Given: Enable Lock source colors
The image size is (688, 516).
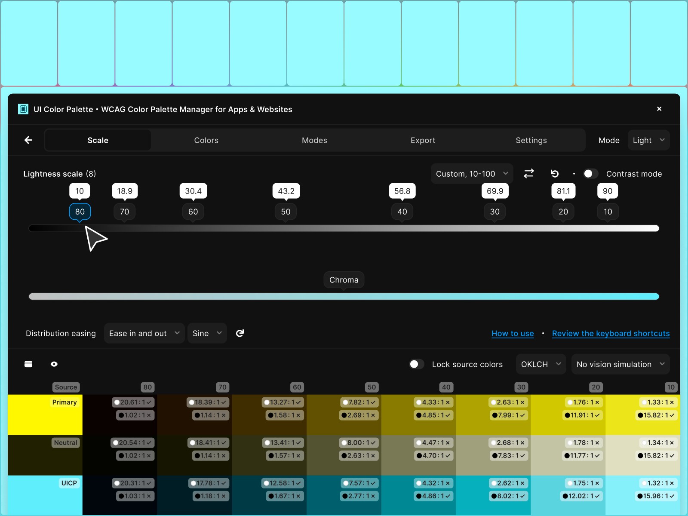Looking at the screenshot, I should 416,364.
